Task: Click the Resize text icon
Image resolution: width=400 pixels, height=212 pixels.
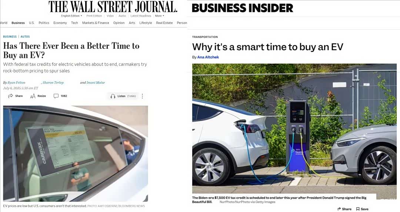Action: click(x=33, y=96)
